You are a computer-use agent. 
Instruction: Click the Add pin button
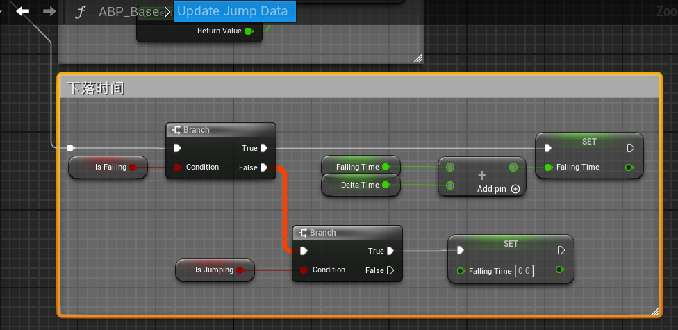coord(498,189)
